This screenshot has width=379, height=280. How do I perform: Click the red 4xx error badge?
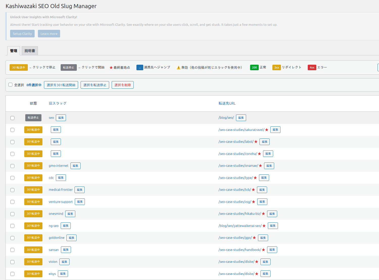312,67
